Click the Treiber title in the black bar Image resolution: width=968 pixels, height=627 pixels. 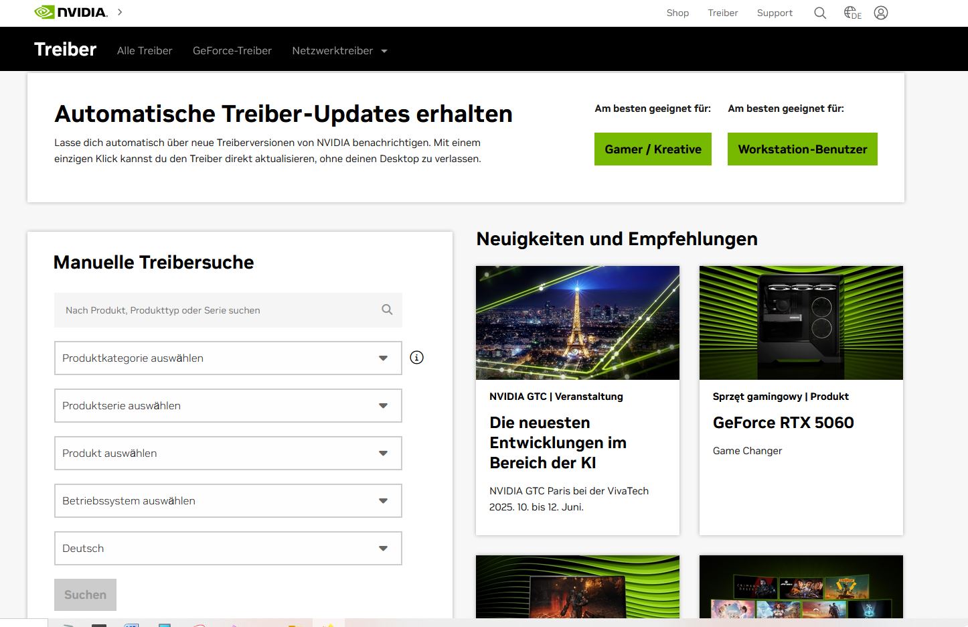click(66, 50)
